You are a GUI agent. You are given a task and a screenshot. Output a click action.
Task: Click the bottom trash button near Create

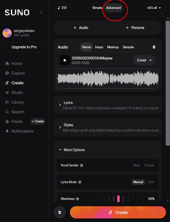tap(60, 212)
